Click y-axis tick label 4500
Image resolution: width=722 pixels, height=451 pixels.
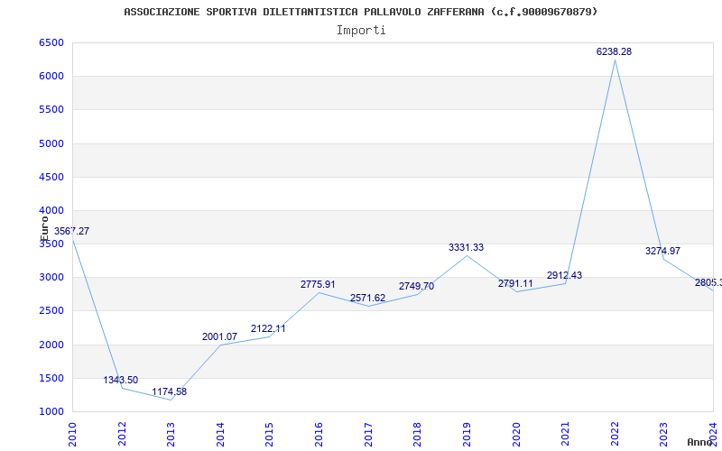click(x=51, y=177)
